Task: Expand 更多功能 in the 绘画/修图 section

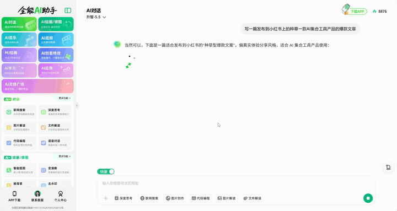Action: (x=65, y=156)
